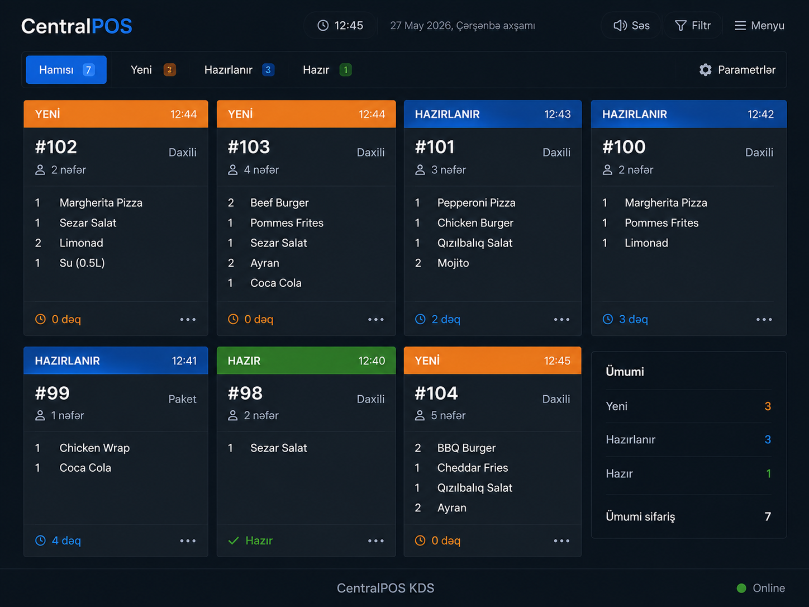The width and height of the screenshot is (809, 607).
Task: Open the three-dot menu on order #99
Action: pyautogui.click(x=188, y=541)
